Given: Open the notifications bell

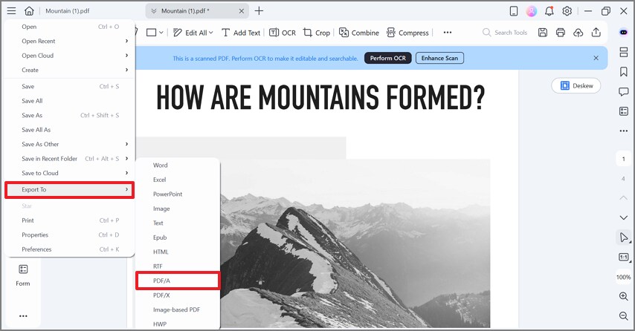Looking at the screenshot, I should point(549,11).
